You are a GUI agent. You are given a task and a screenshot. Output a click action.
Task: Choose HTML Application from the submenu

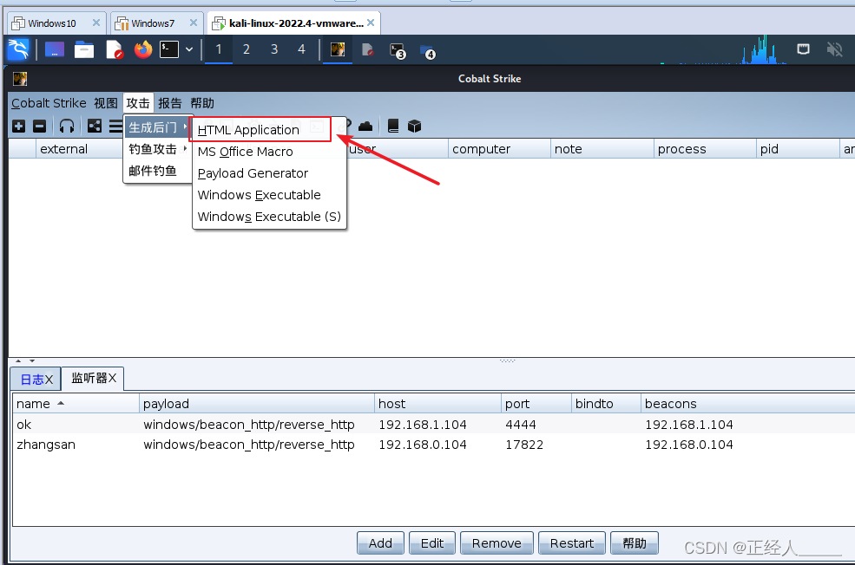pos(262,129)
